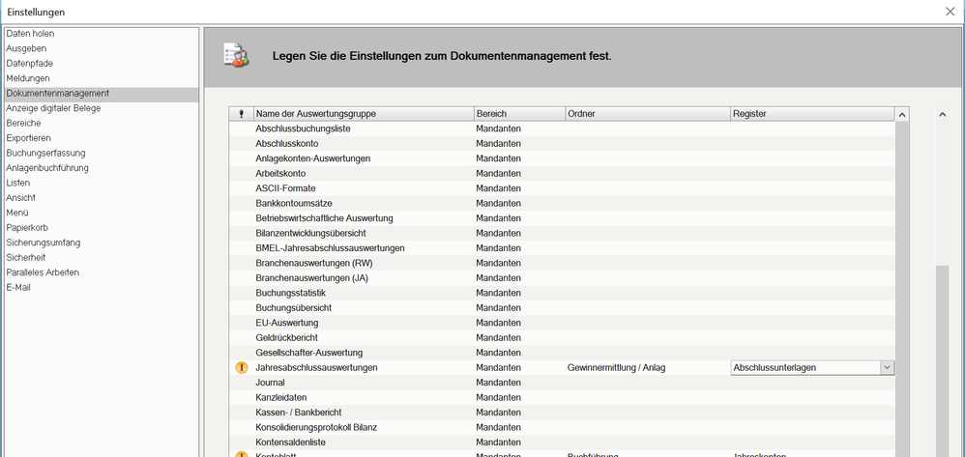The image size is (965, 457).
Task: Open the Datenpfade settings category
Action: (29, 64)
